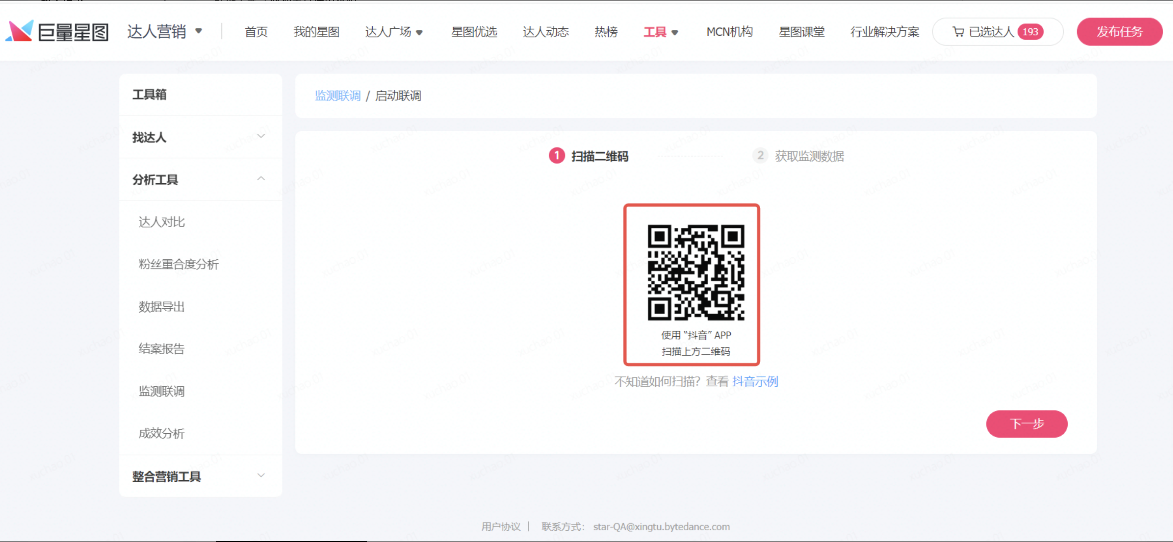
Task: Follow the 监测联调 breadcrumb link
Action: pyautogui.click(x=337, y=96)
